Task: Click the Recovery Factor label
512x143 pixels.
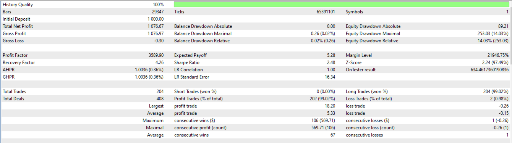Action: click(x=19, y=63)
